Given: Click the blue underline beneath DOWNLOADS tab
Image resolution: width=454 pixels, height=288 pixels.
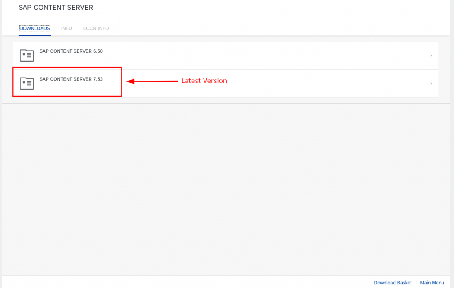Looking at the screenshot, I should 35,35.
